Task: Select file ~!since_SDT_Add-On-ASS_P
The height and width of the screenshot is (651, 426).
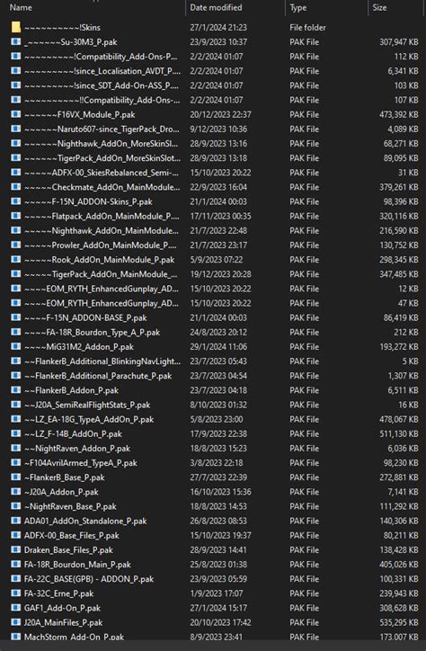Action: (x=102, y=85)
